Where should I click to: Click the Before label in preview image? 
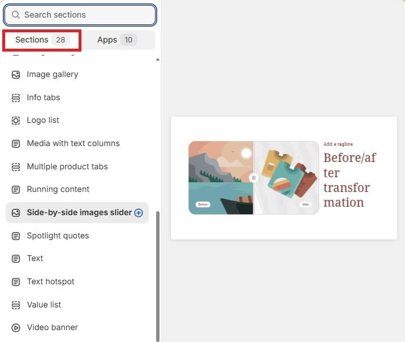[203, 204]
